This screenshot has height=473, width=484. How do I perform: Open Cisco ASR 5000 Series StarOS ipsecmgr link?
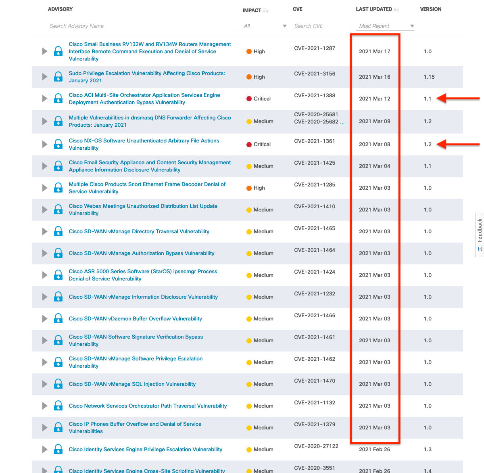[x=143, y=275]
